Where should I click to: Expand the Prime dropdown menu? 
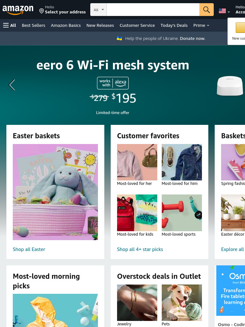coord(201,26)
